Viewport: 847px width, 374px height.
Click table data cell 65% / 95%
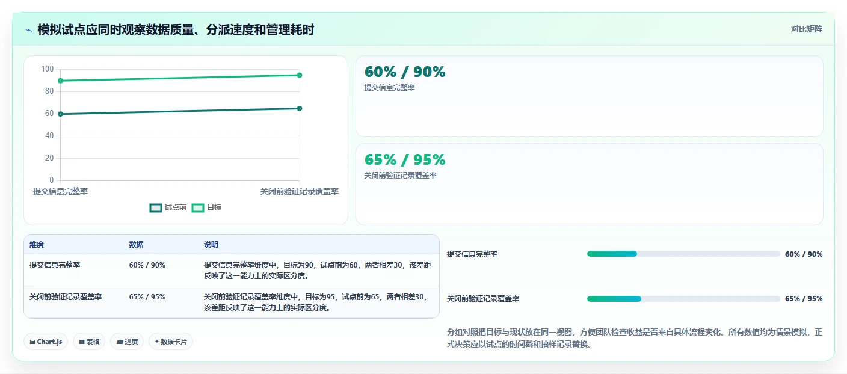coord(147,297)
